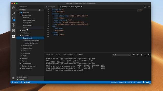
Task: Maximize the terminal panel size
Action: tap(145, 55)
